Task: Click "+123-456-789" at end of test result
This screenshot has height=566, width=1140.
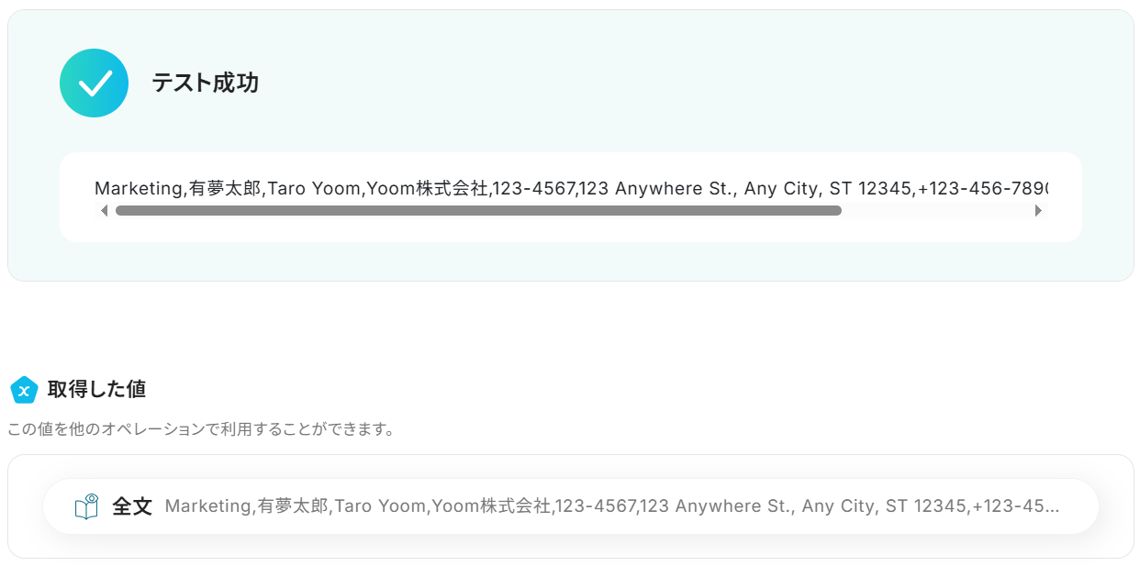Action: [982, 189]
